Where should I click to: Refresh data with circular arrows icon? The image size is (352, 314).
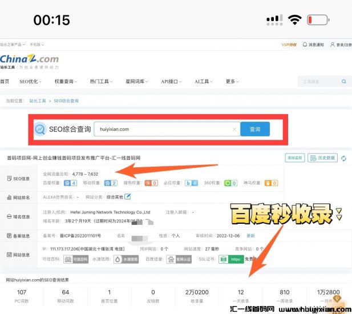[343, 158]
